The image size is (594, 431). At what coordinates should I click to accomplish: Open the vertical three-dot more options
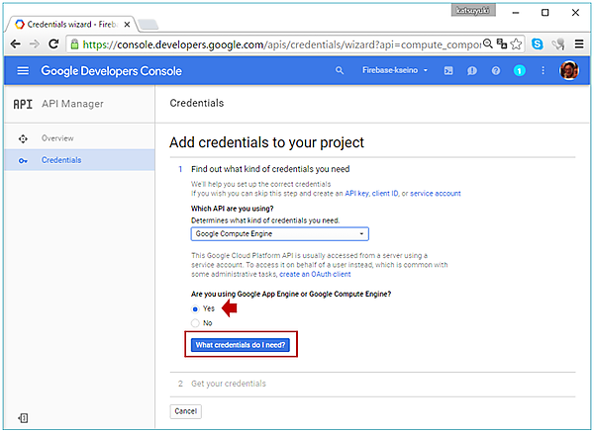(543, 71)
